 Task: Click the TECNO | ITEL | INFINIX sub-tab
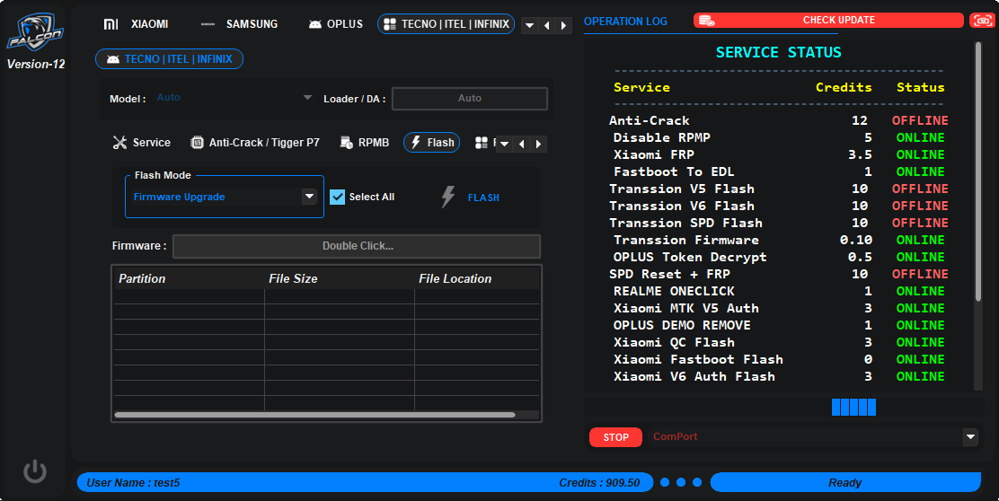[x=170, y=59]
